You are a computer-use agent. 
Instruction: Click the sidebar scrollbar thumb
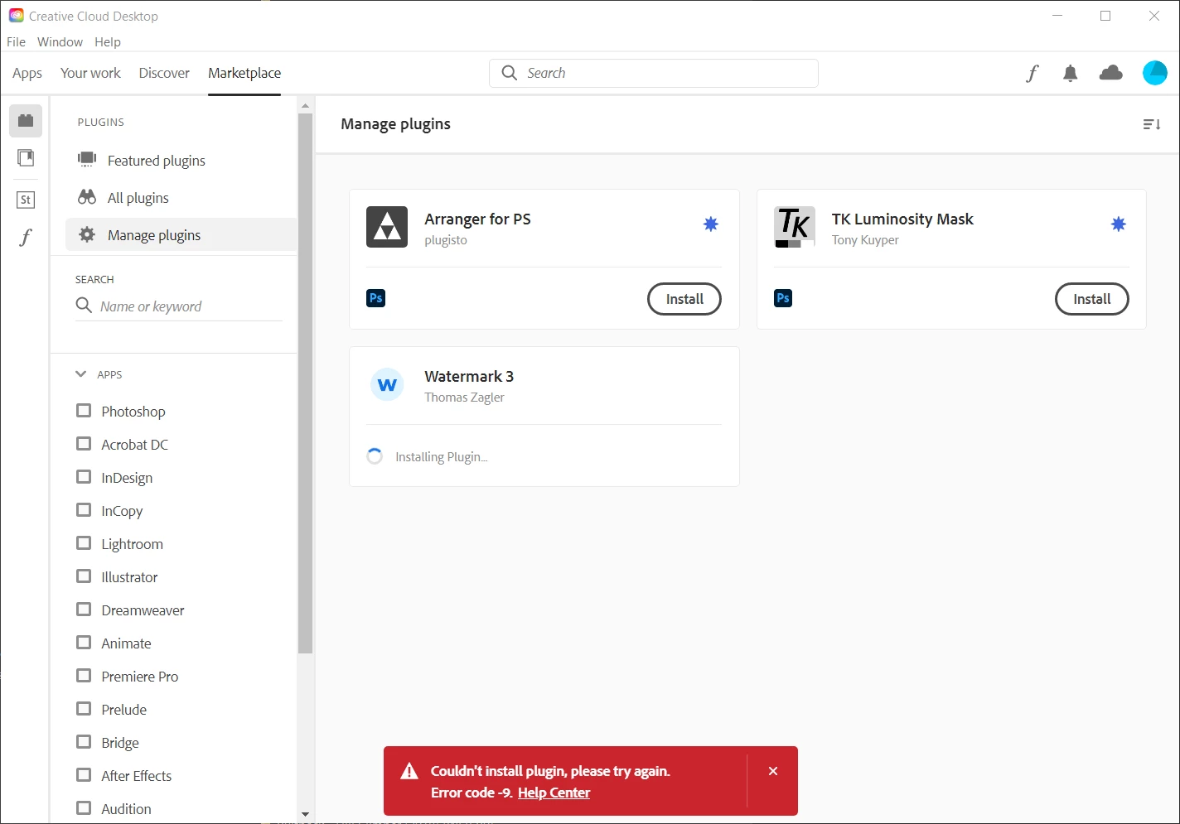[305, 383]
